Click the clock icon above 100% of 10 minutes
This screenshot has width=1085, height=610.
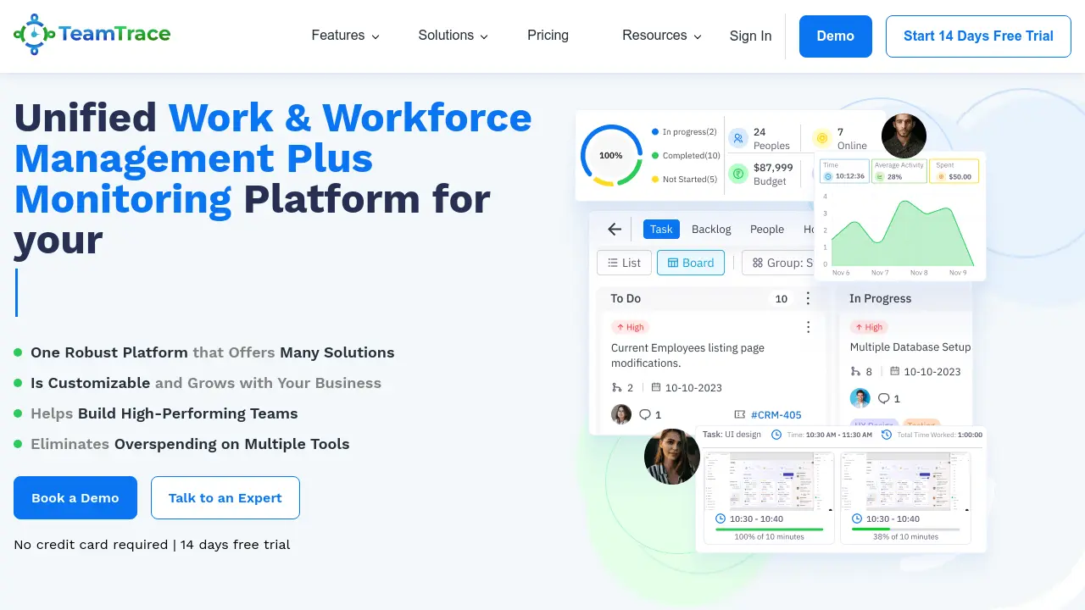721,518
